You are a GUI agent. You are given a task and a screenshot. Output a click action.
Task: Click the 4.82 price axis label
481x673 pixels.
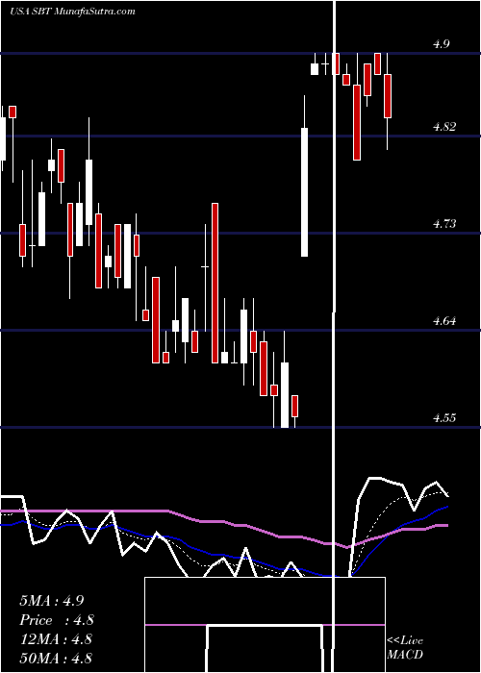point(445,127)
